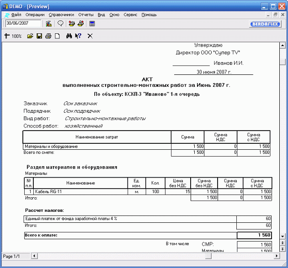Click quantity cell 100 in materials table

coord(155,191)
